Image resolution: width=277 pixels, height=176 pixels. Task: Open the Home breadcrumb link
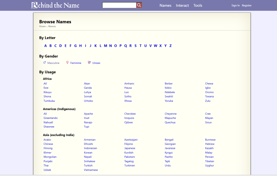(42, 27)
